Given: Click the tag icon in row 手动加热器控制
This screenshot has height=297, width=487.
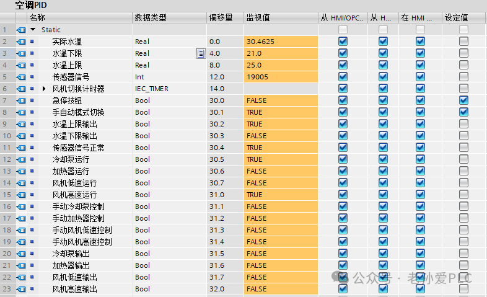Looking at the screenshot, I should 21,218.
